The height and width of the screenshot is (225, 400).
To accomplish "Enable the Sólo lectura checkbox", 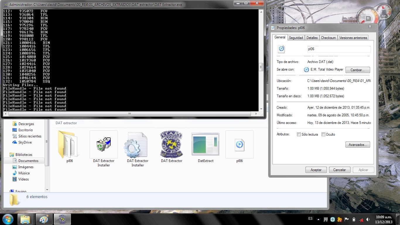I will tap(299, 134).
